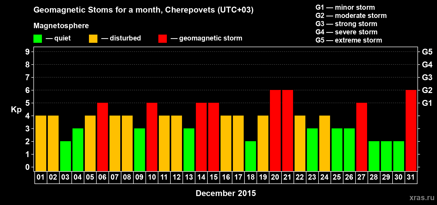Click the day label 02

coord(53,177)
